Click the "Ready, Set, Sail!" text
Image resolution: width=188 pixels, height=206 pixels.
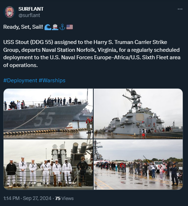[x=23, y=27]
